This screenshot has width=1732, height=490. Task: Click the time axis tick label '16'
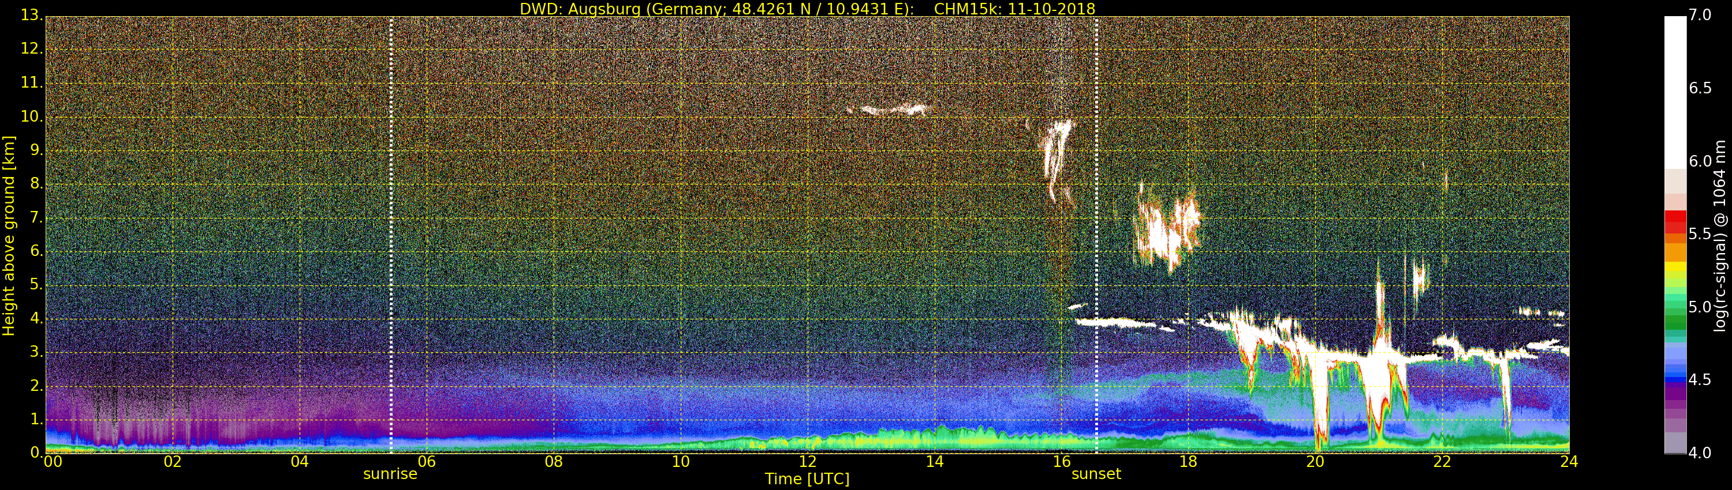click(1062, 462)
